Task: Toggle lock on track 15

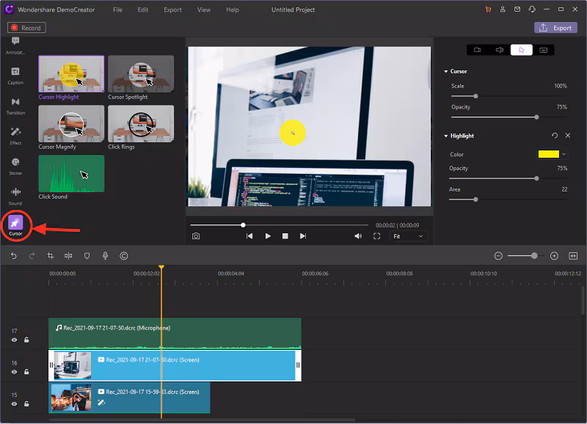Action: point(26,403)
